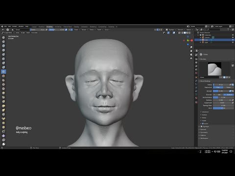Click the Crease brush preview thumbnail

click(x=214, y=69)
